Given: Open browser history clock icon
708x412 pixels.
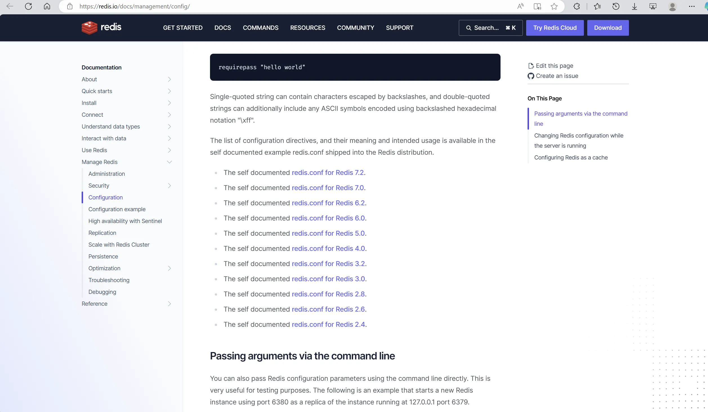Looking at the screenshot, I should [x=616, y=6].
